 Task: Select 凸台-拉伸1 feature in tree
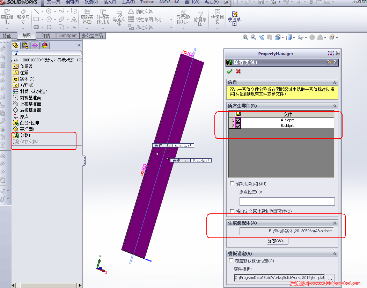pyautogui.click(x=30, y=123)
